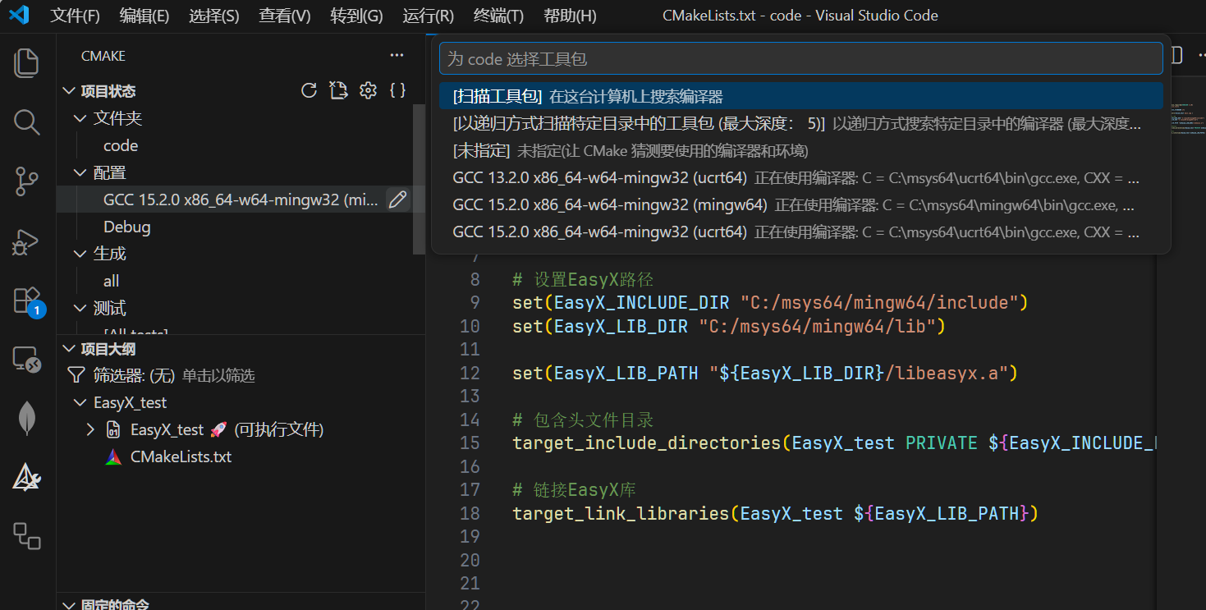
Task: Open the Search view in activity bar
Action: coord(27,122)
